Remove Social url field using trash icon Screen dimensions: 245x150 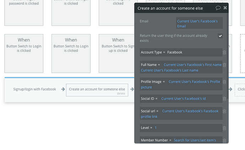pyautogui.click(x=224, y=111)
